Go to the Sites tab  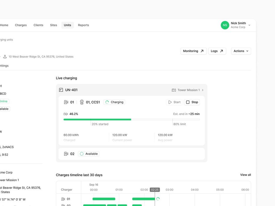click(x=54, y=25)
